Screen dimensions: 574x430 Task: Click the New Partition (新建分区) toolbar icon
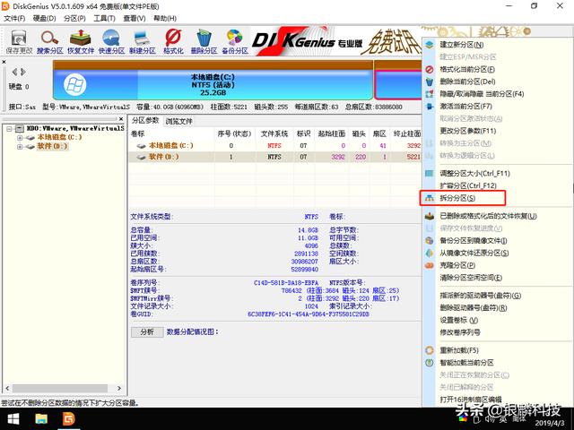pos(143,42)
